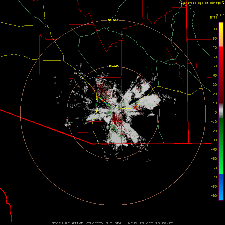Click the positive 90 value on velocity scale
The height and width of the screenshot is (225, 225).
(x=215, y=29)
